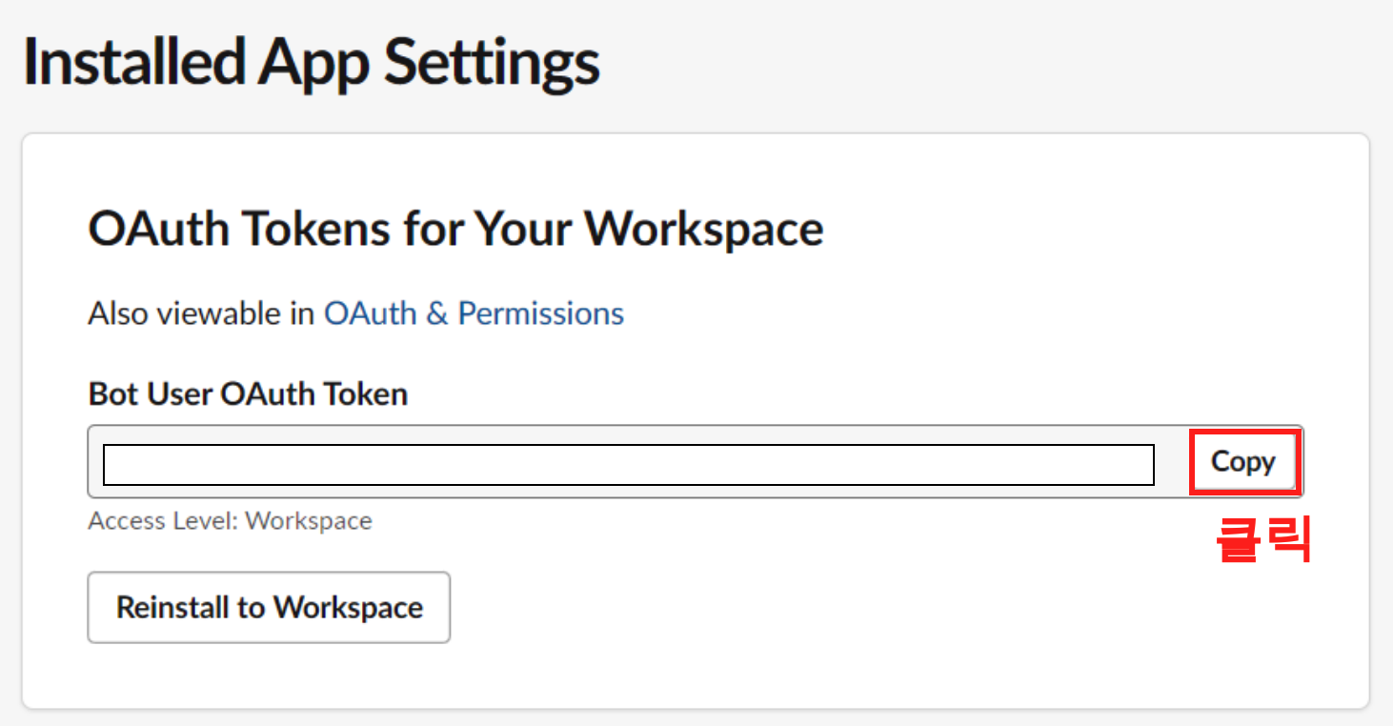Image resolution: width=1393 pixels, height=726 pixels.
Task: Click the word 'Workspace' on the Reinstall button
Action: click(x=348, y=608)
